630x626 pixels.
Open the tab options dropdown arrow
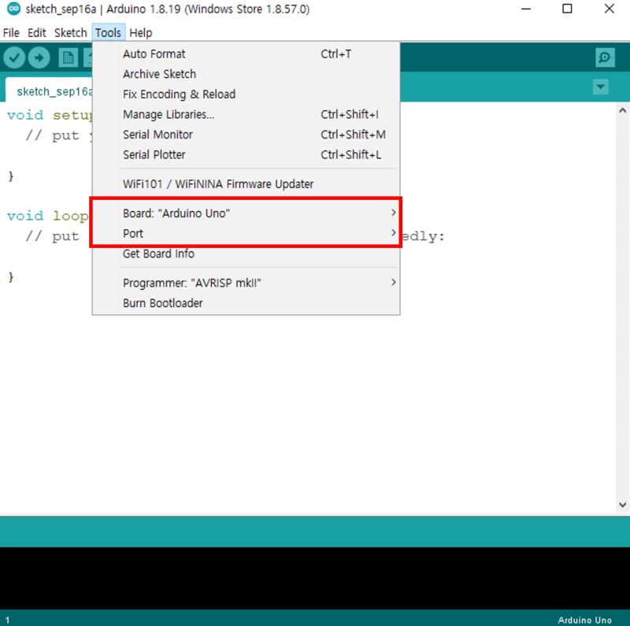601,87
